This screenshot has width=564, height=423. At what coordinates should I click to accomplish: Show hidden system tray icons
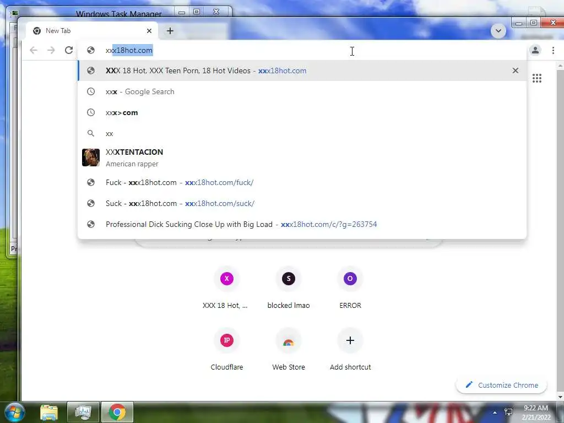click(x=495, y=413)
